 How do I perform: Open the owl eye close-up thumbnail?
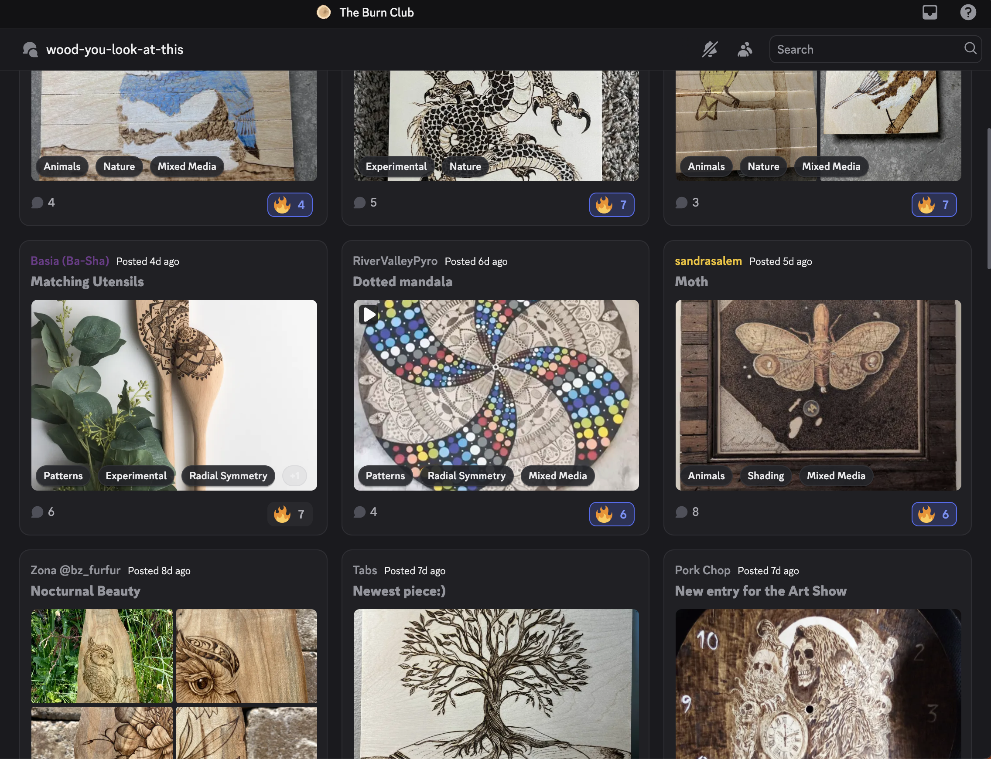point(246,656)
